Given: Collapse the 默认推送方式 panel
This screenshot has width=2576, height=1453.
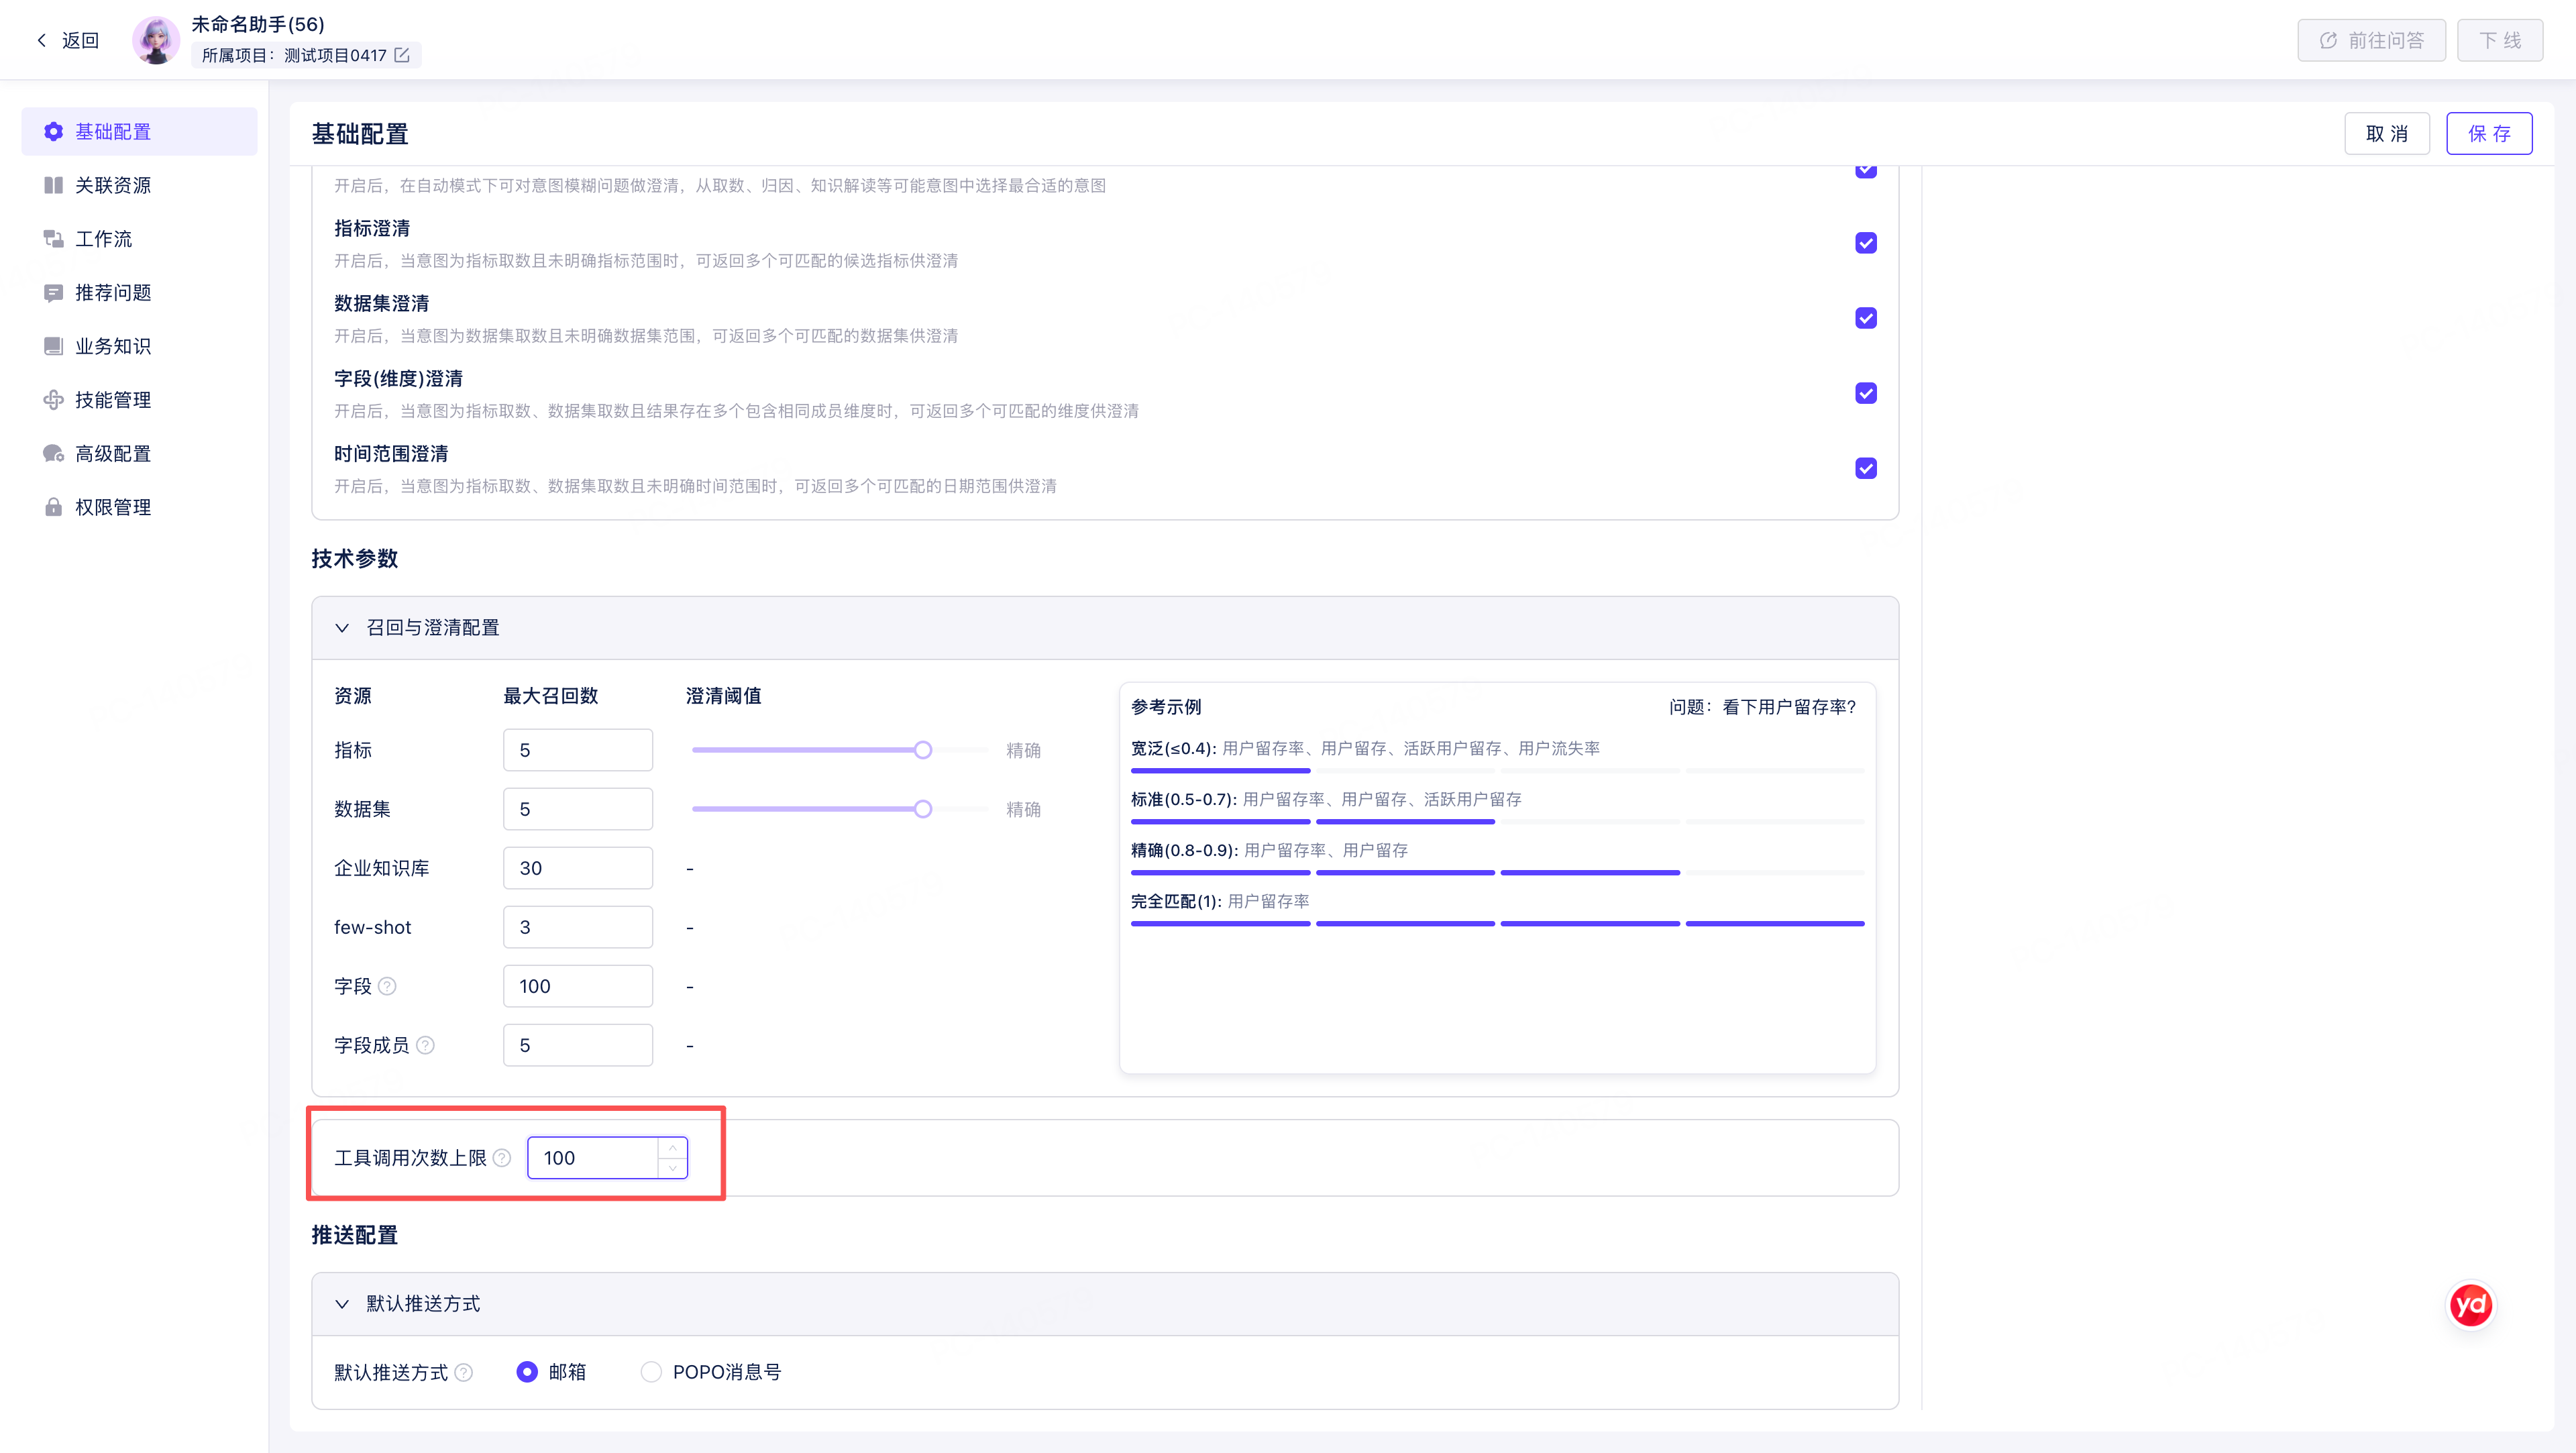Looking at the screenshot, I should [342, 1304].
